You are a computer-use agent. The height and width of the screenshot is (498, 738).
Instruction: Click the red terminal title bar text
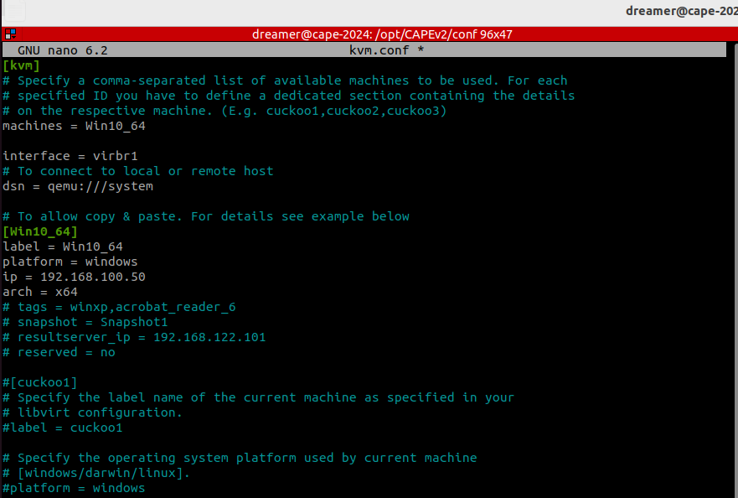382,34
